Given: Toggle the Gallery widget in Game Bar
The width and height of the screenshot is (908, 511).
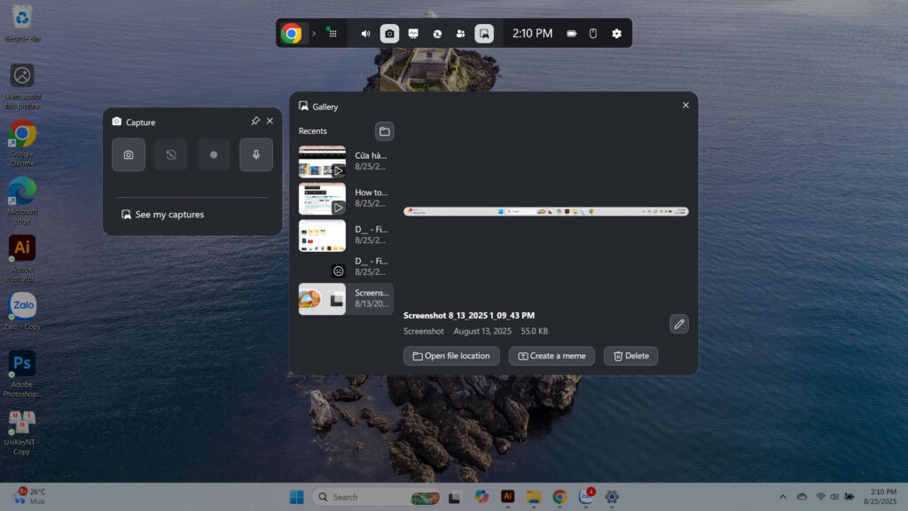Looking at the screenshot, I should pyautogui.click(x=484, y=34).
